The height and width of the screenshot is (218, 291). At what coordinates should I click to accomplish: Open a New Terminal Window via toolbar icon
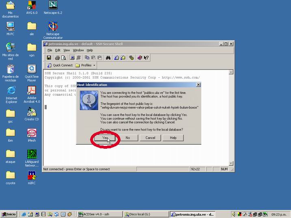116,58
